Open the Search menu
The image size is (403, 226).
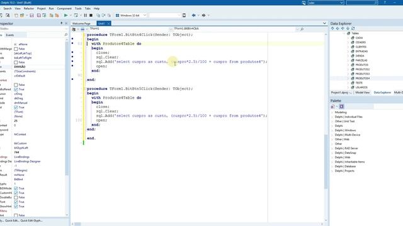7,8
